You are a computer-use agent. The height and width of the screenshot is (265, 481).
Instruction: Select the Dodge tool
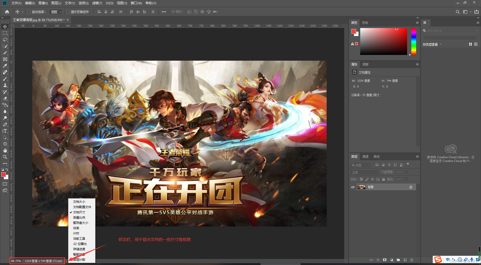coord(5,118)
